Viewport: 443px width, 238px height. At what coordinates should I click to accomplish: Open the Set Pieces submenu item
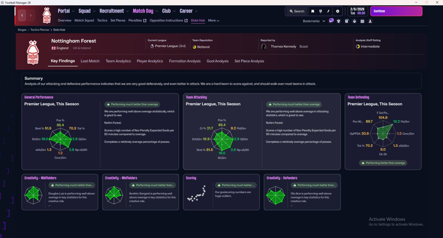[x=118, y=20]
